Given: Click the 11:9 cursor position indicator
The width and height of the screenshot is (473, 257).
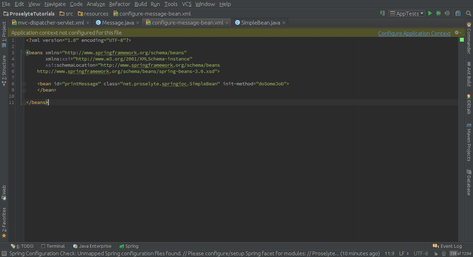Looking at the screenshot, I should tap(390, 254).
